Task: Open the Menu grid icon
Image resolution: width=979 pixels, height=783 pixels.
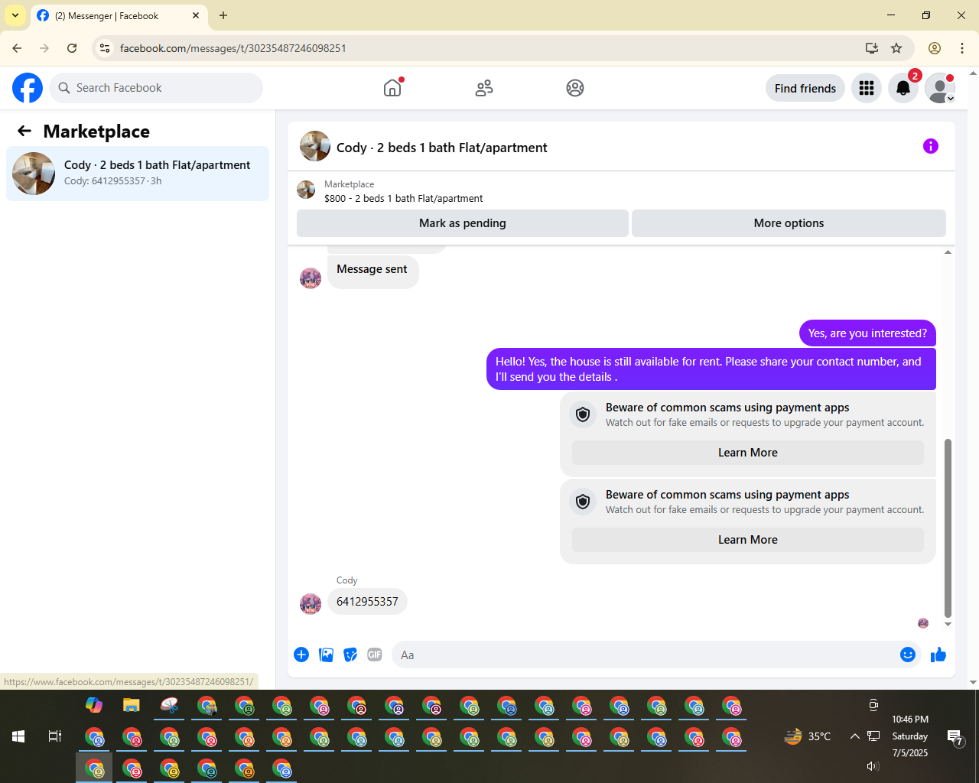Action: (867, 88)
